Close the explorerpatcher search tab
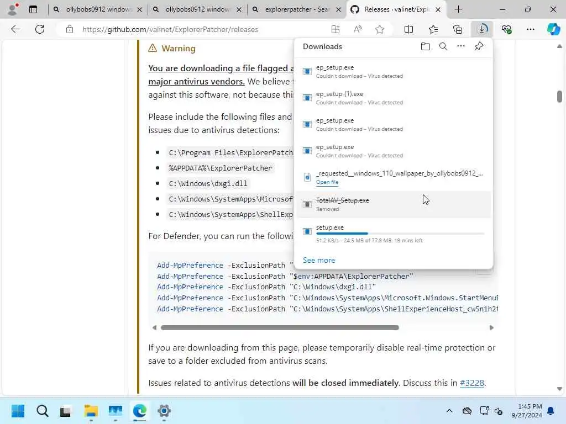Screen dimensions: 566x424 (x=339, y=10)
